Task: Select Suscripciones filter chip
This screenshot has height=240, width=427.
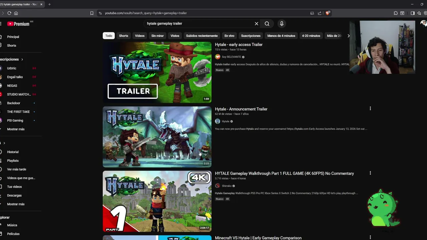Action: (251, 36)
